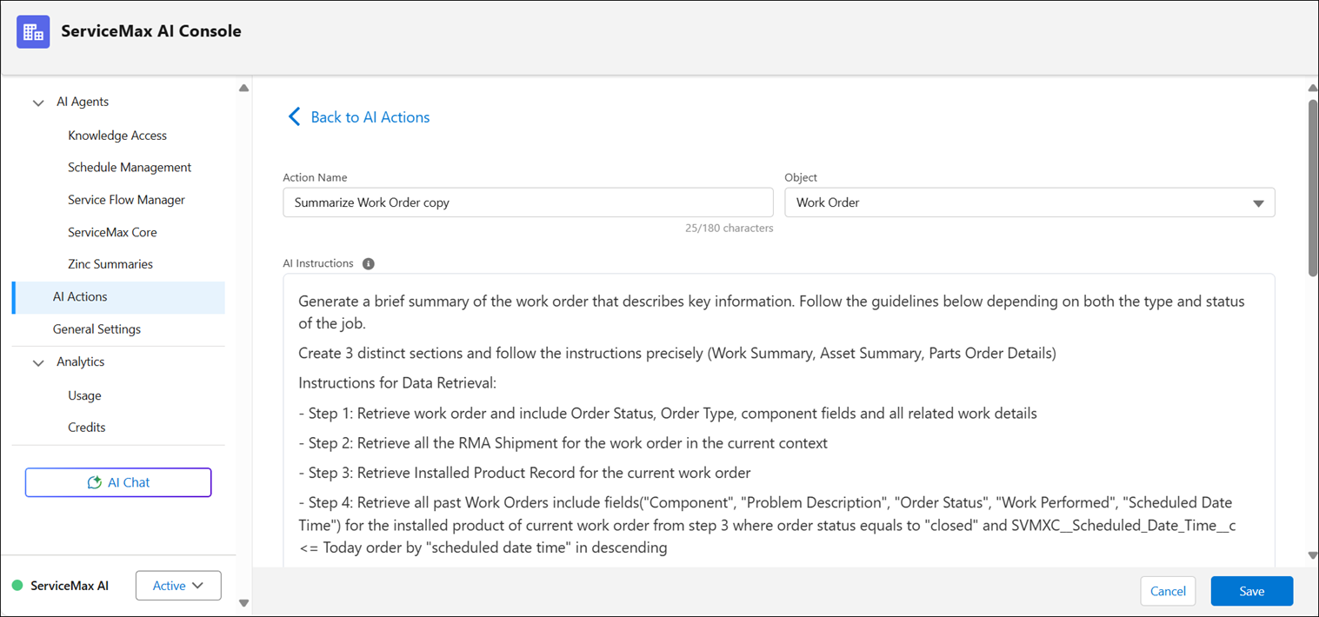Image resolution: width=1319 pixels, height=617 pixels.
Task: Click the main panel scroll-down arrow
Action: 1313,556
